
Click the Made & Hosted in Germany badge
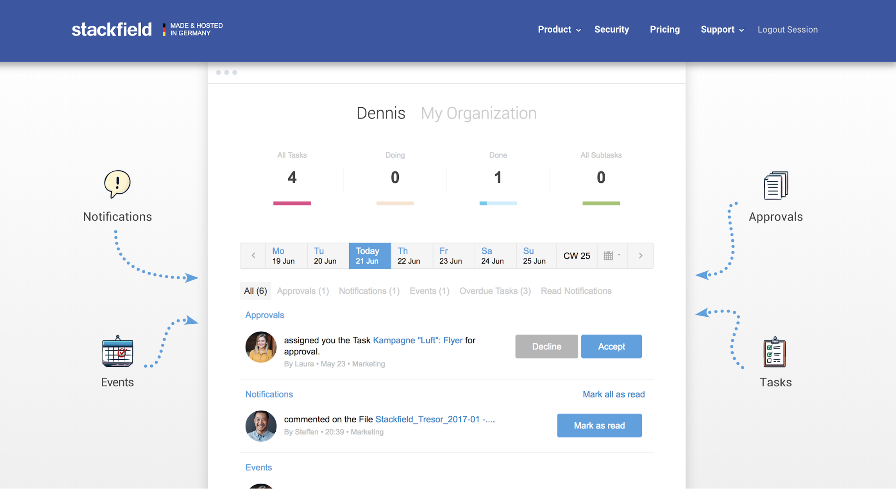pyautogui.click(x=193, y=30)
